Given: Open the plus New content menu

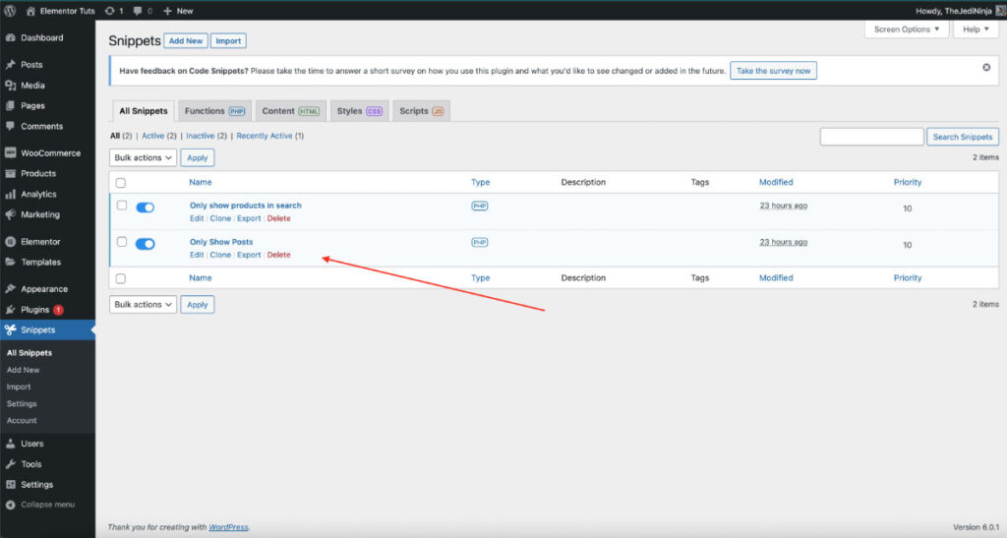Looking at the screenshot, I should coord(178,11).
